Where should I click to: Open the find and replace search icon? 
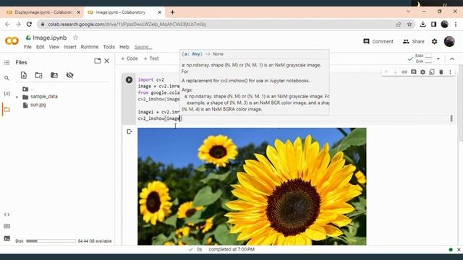coord(7,78)
